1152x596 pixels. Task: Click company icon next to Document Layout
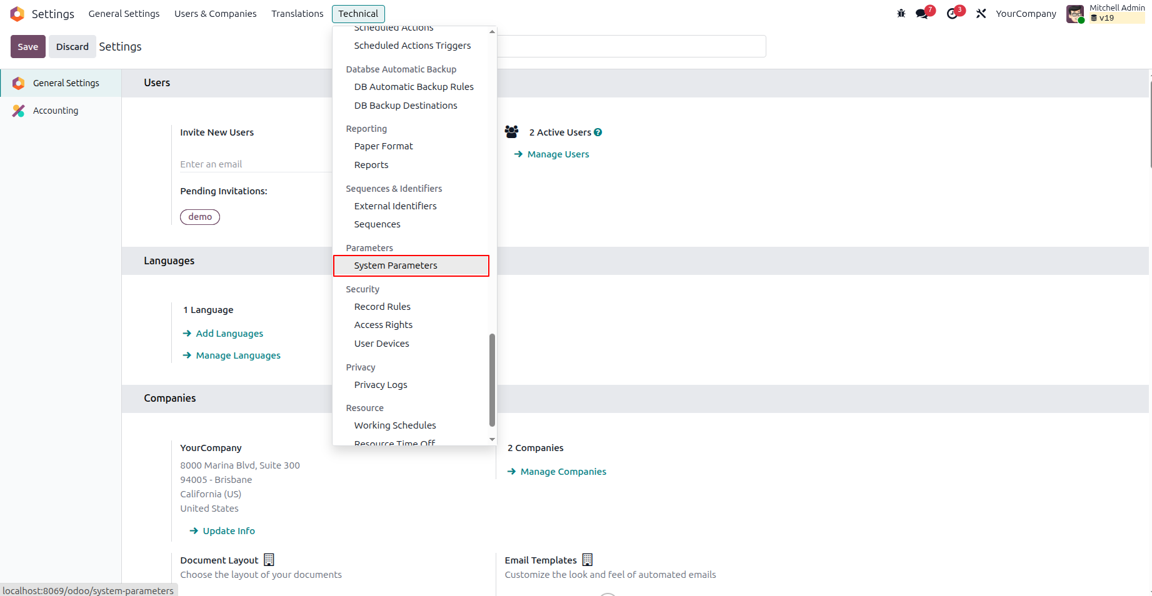[269, 560]
